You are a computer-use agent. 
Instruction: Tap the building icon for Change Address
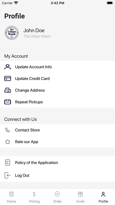tap(8, 90)
